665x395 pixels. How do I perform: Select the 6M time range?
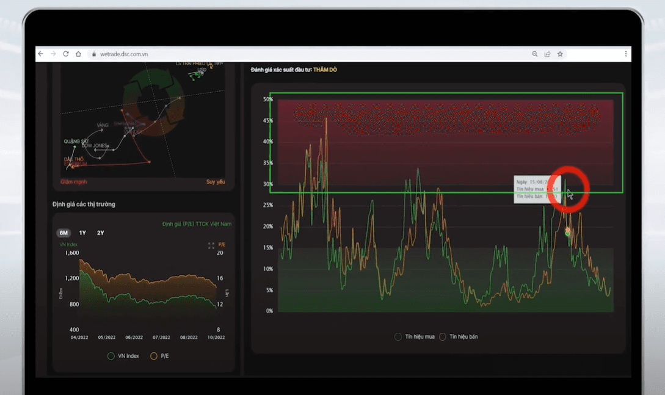click(64, 233)
